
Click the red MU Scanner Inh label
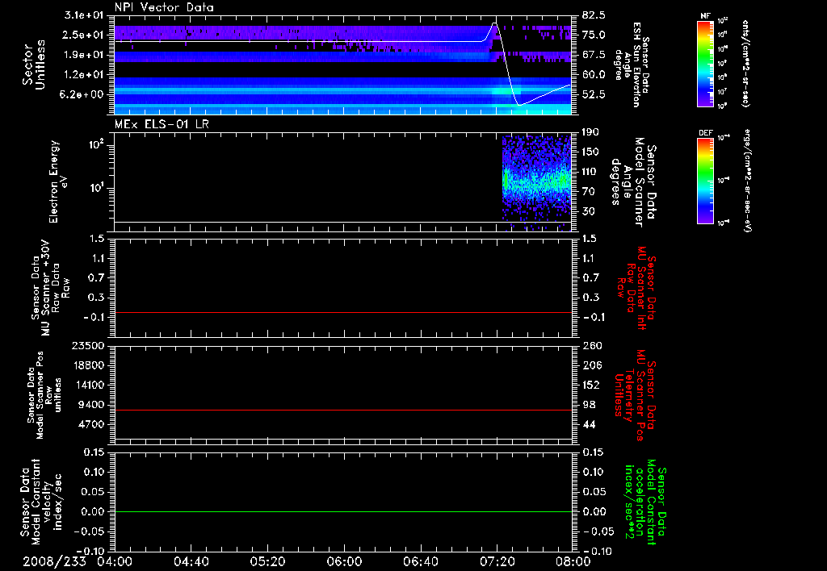636,288
